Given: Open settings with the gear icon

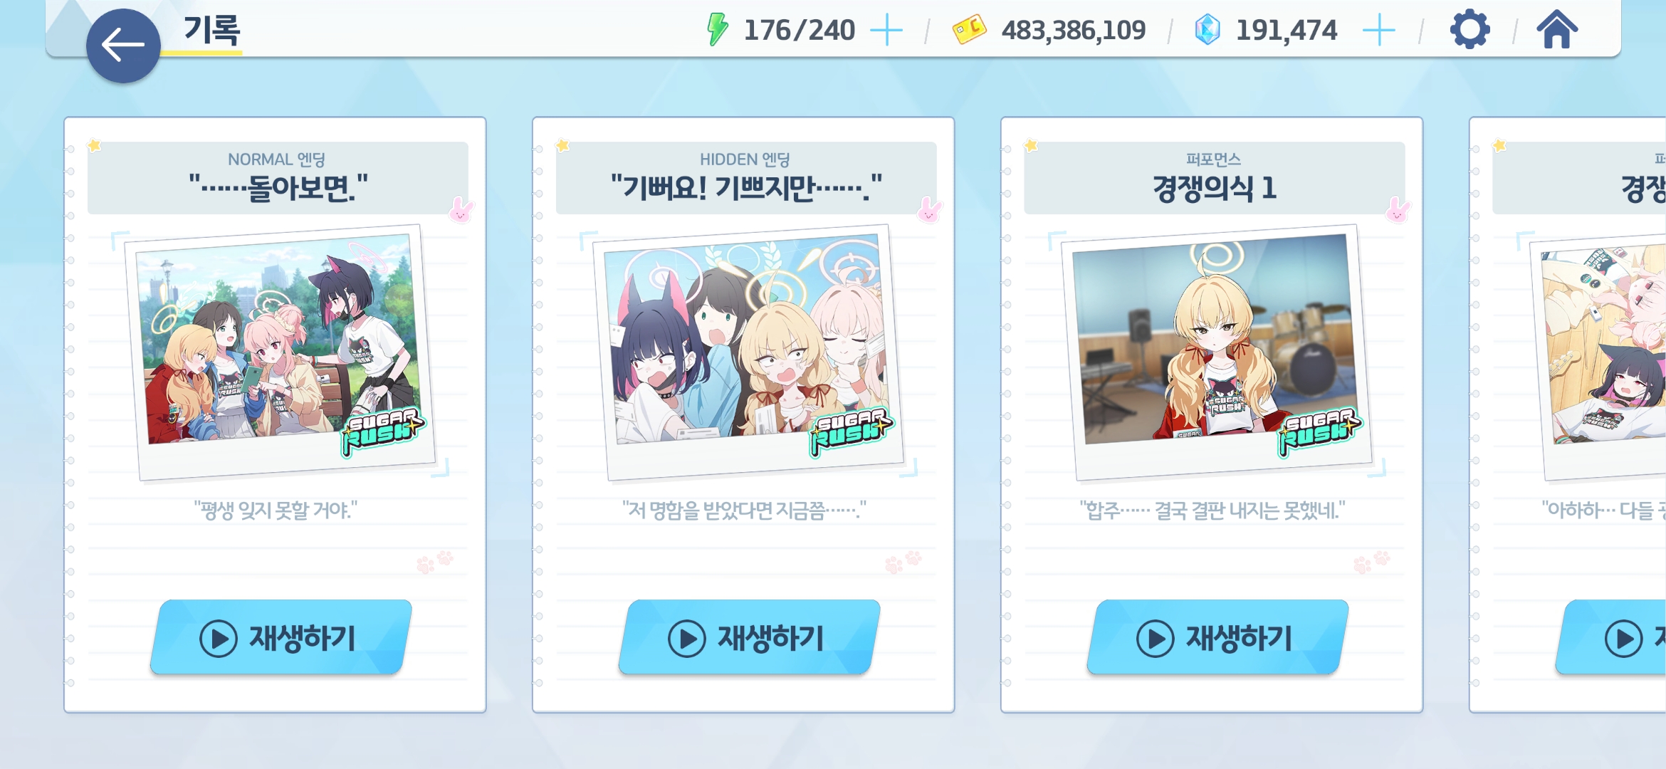Looking at the screenshot, I should 1469,30.
